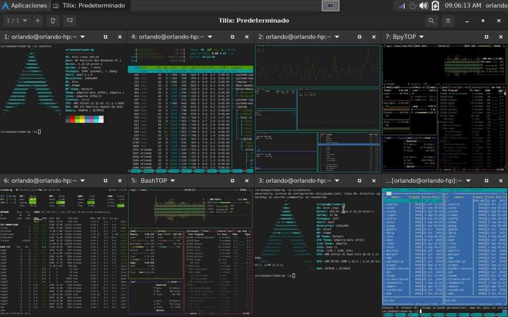Click the network signal tray icon
This screenshot has height=317, width=508.
401,5
